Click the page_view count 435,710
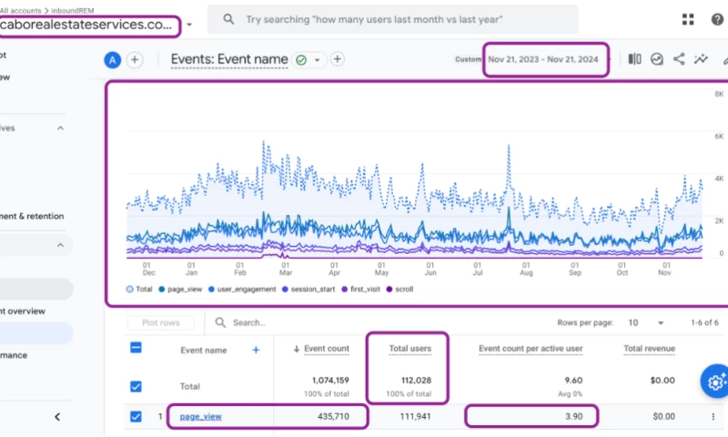 point(333,417)
